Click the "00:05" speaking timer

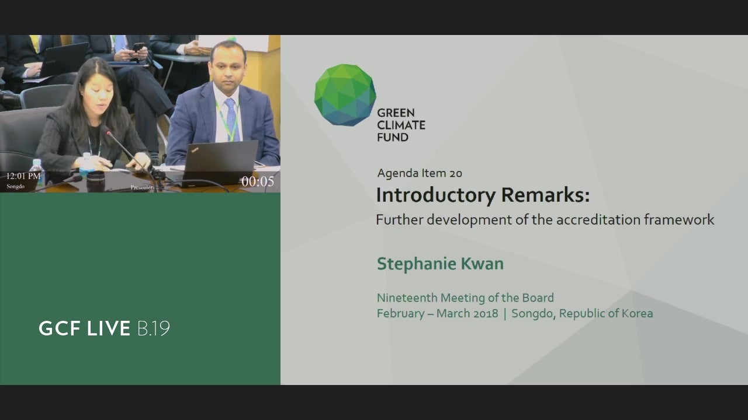pyautogui.click(x=258, y=181)
